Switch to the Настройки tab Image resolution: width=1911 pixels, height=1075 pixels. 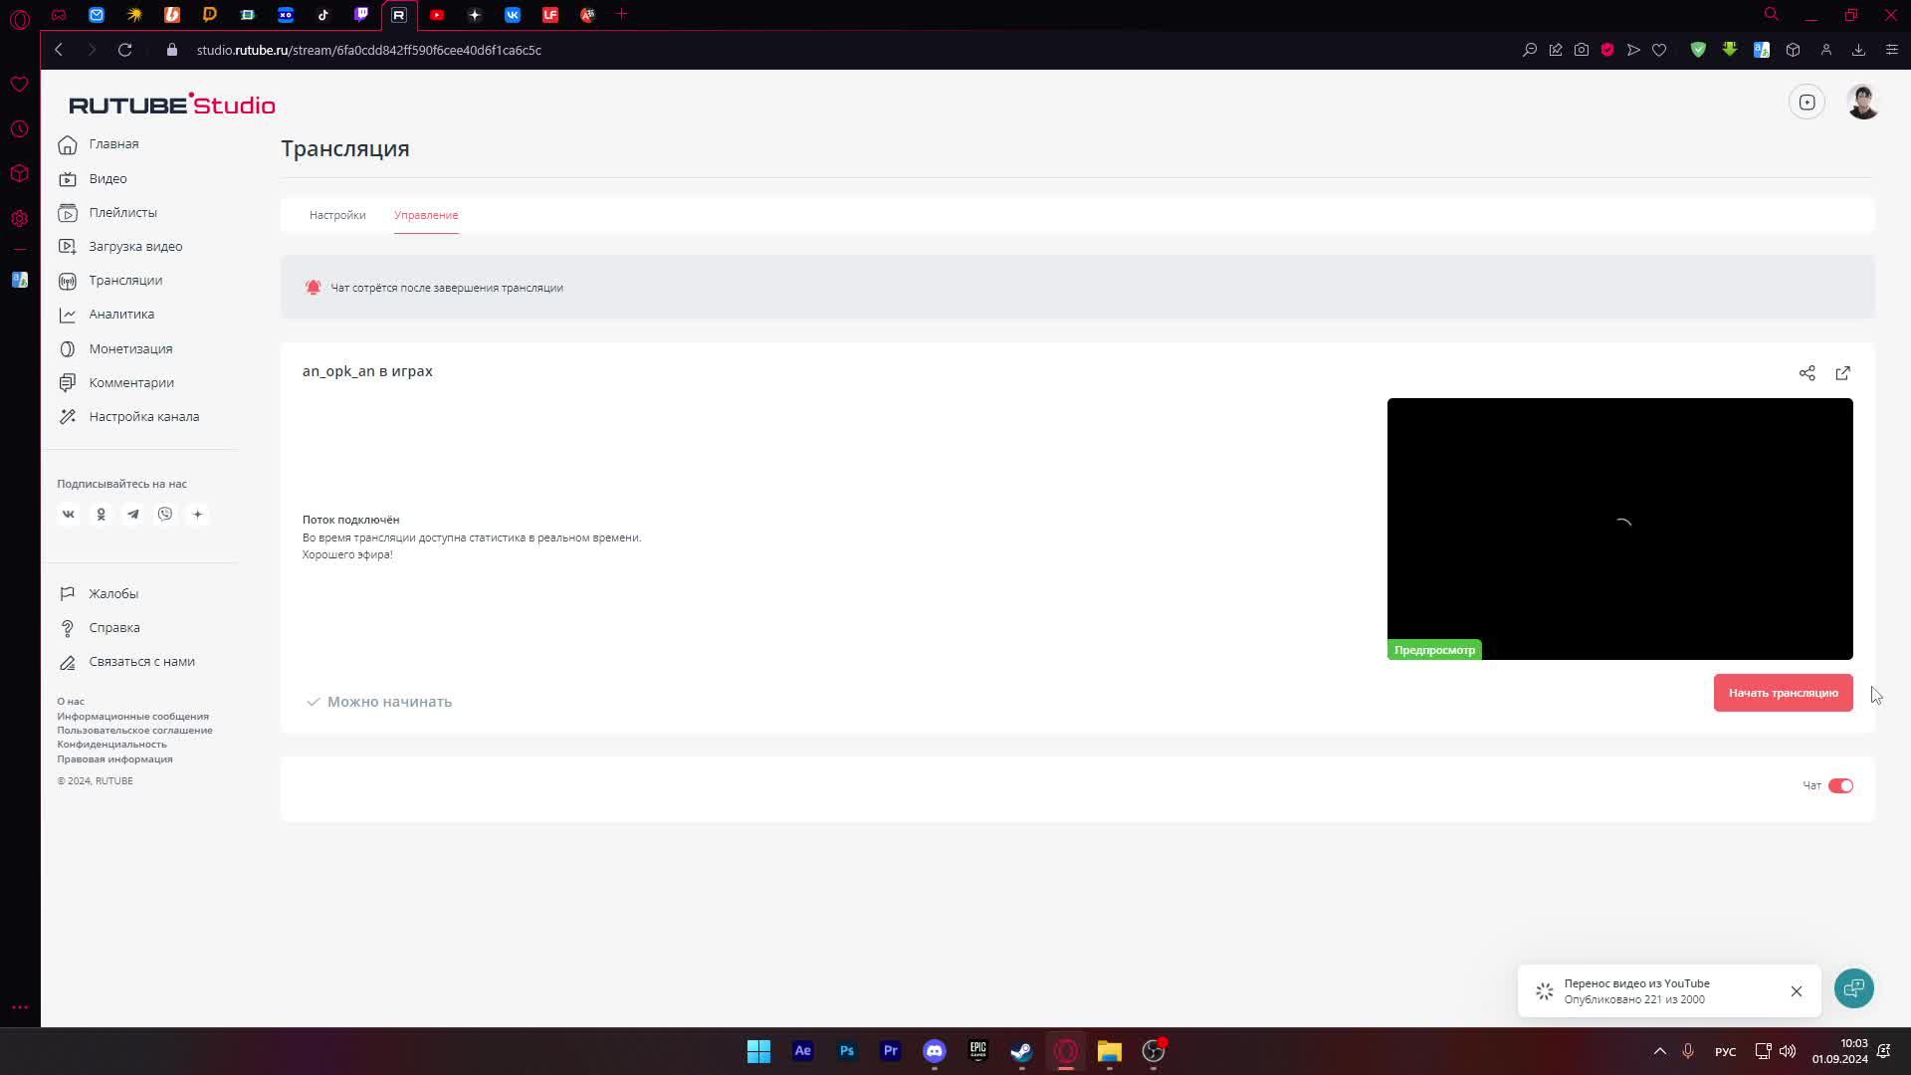point(337,215)
